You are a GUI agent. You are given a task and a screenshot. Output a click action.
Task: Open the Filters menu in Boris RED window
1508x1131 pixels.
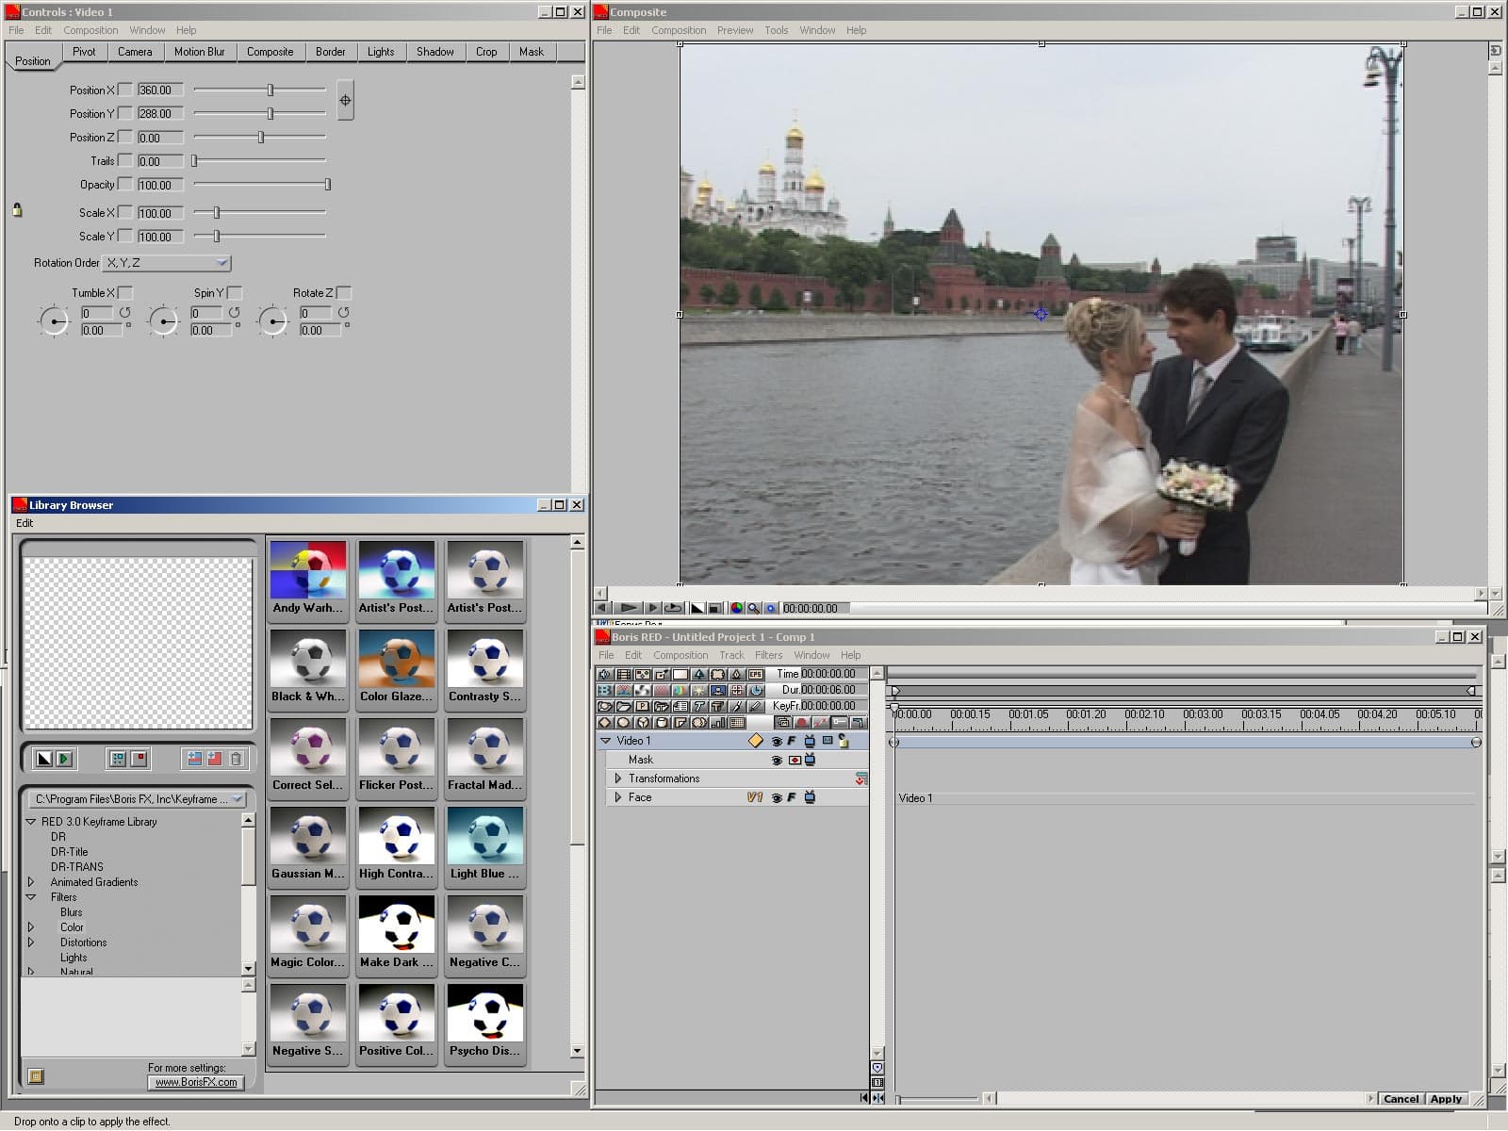[768, 656]
